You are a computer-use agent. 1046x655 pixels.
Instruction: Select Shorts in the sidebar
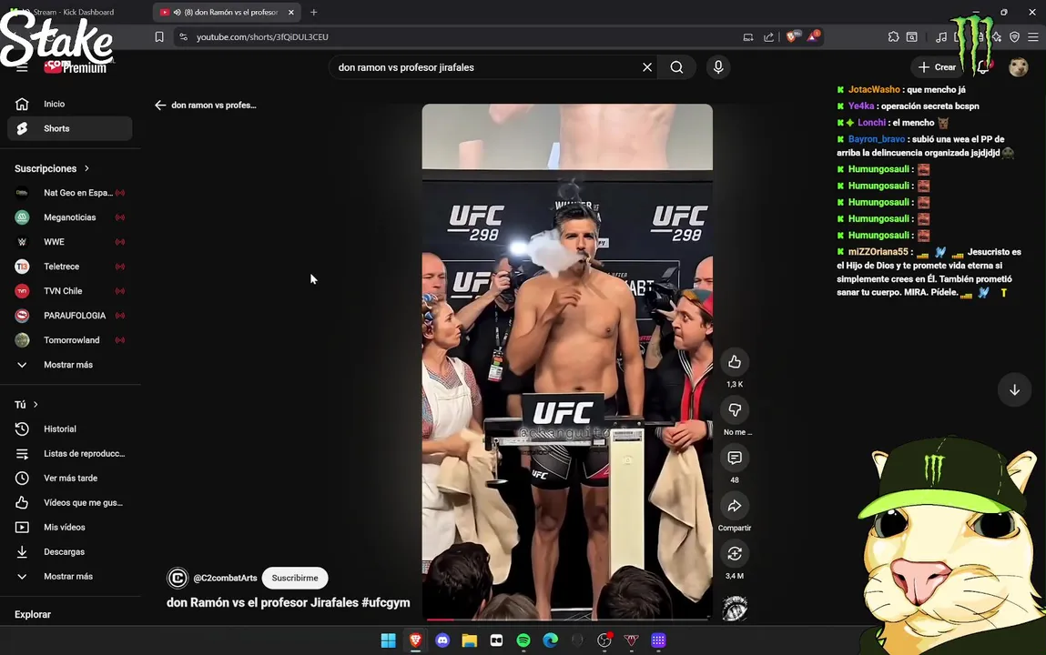tap(69, 128)
